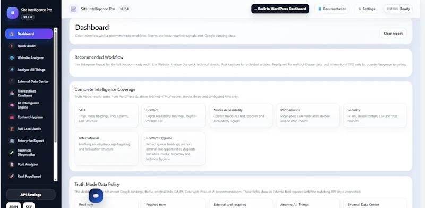This screenshot has width=425, height=208.
Task: Click the Website Analyzer globe icon
Action: point(12,58)
